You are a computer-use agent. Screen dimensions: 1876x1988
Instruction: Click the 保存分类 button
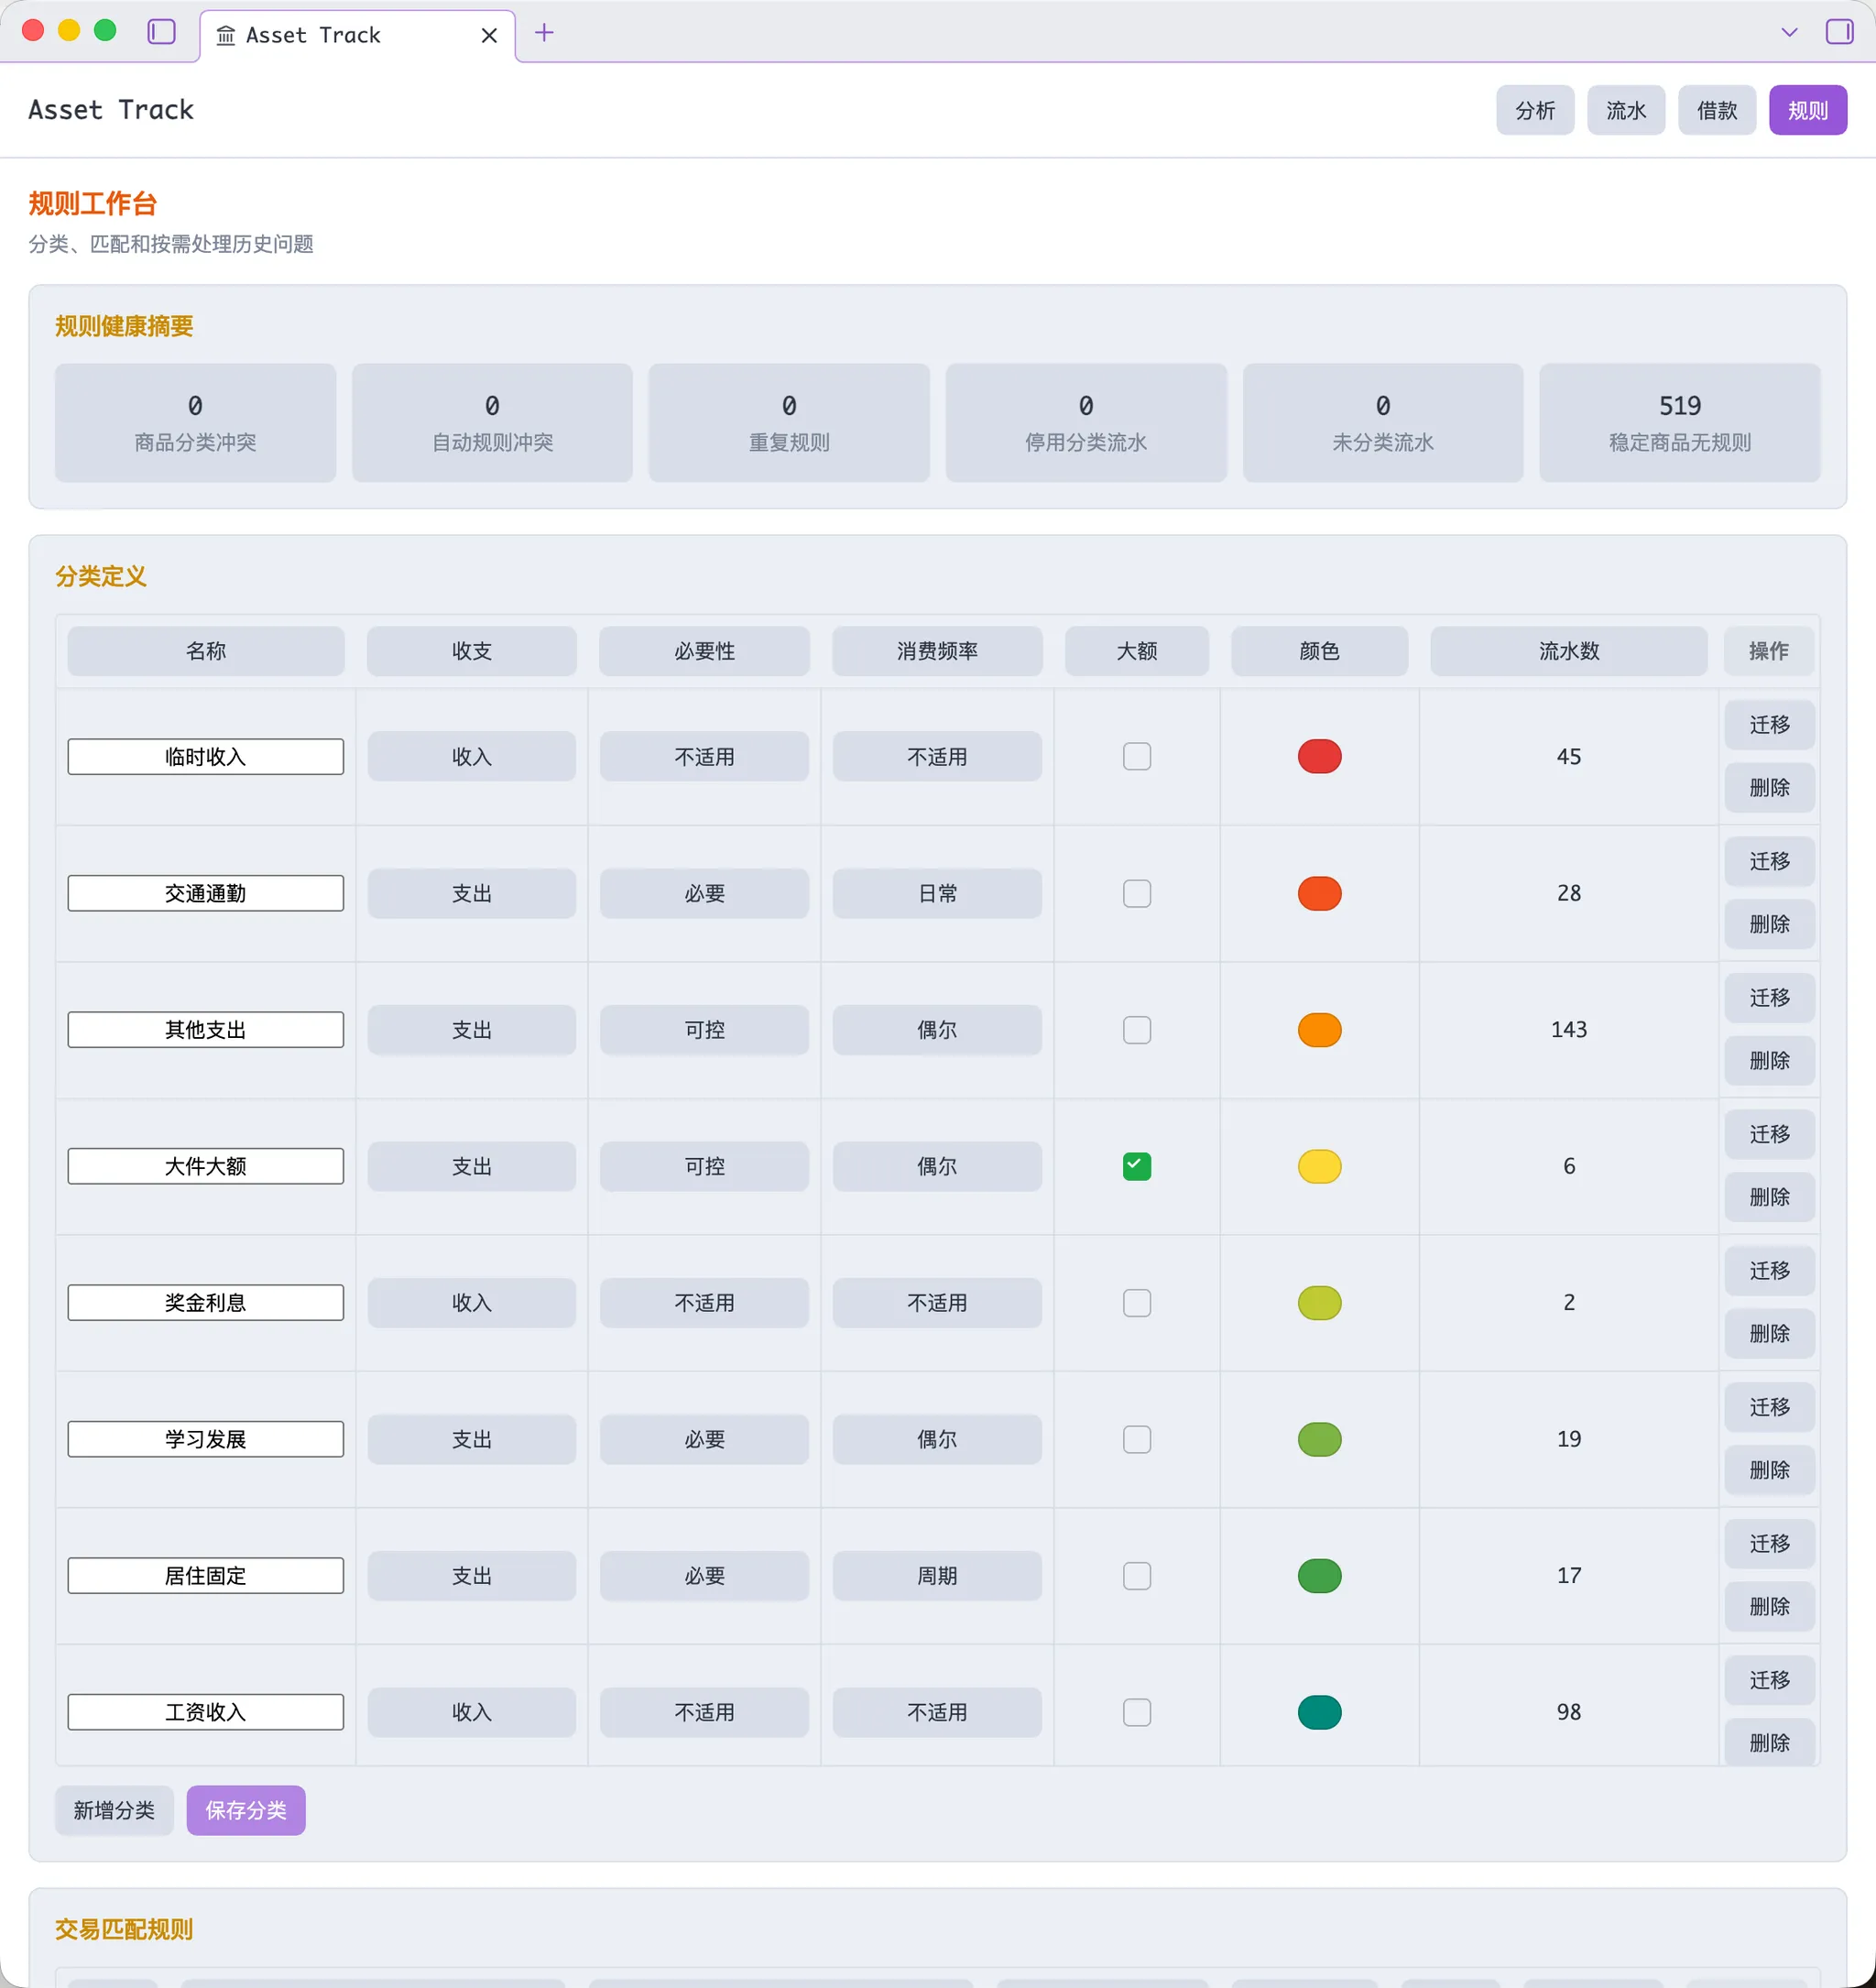246,1810
